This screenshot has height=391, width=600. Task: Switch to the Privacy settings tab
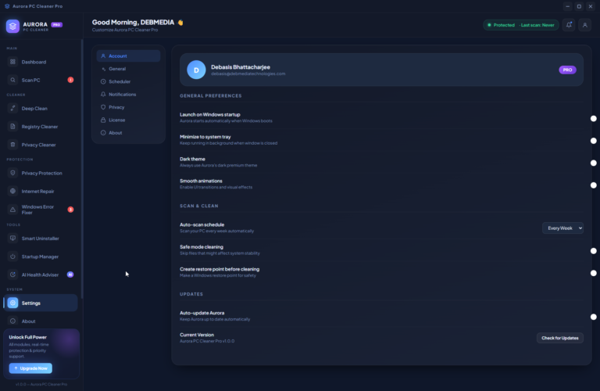pyautogui.click(x=128, y=107)
